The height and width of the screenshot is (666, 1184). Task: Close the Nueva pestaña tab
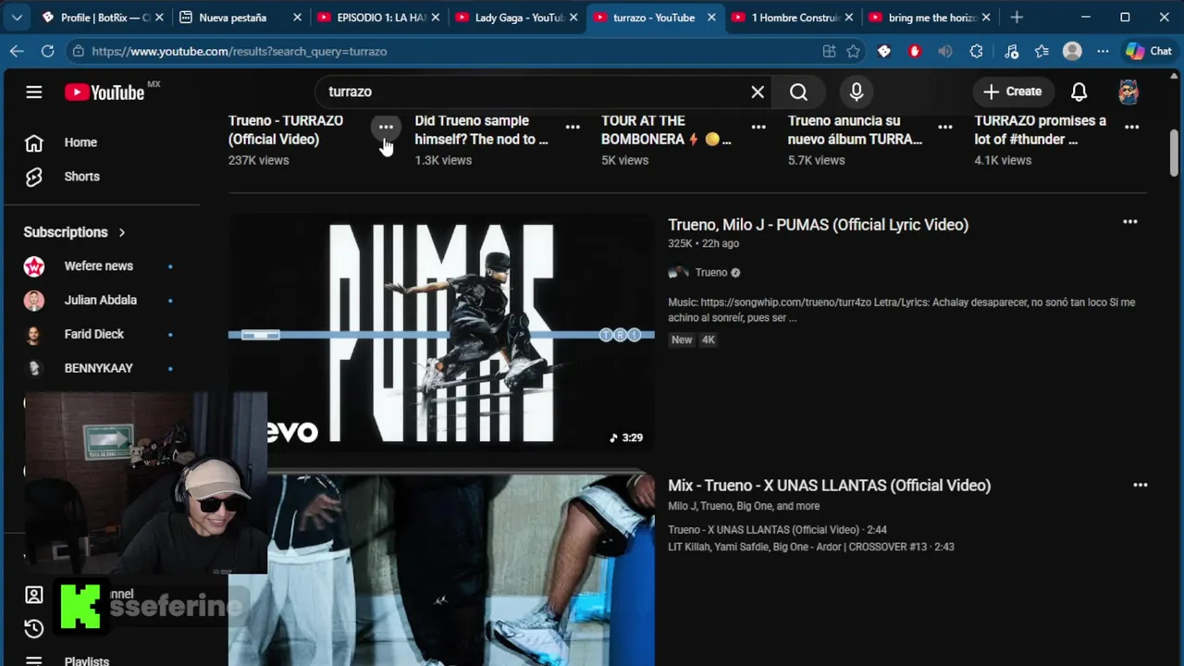297,17
